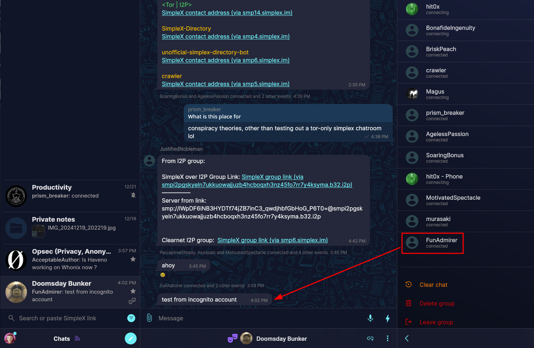Click the Doomsday Bunker title in footer
534x348 pixels.
click(x=282, y=339)
